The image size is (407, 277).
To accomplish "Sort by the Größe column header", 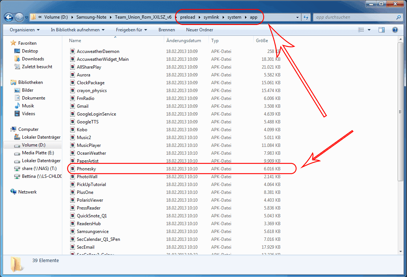I will 261,41.
